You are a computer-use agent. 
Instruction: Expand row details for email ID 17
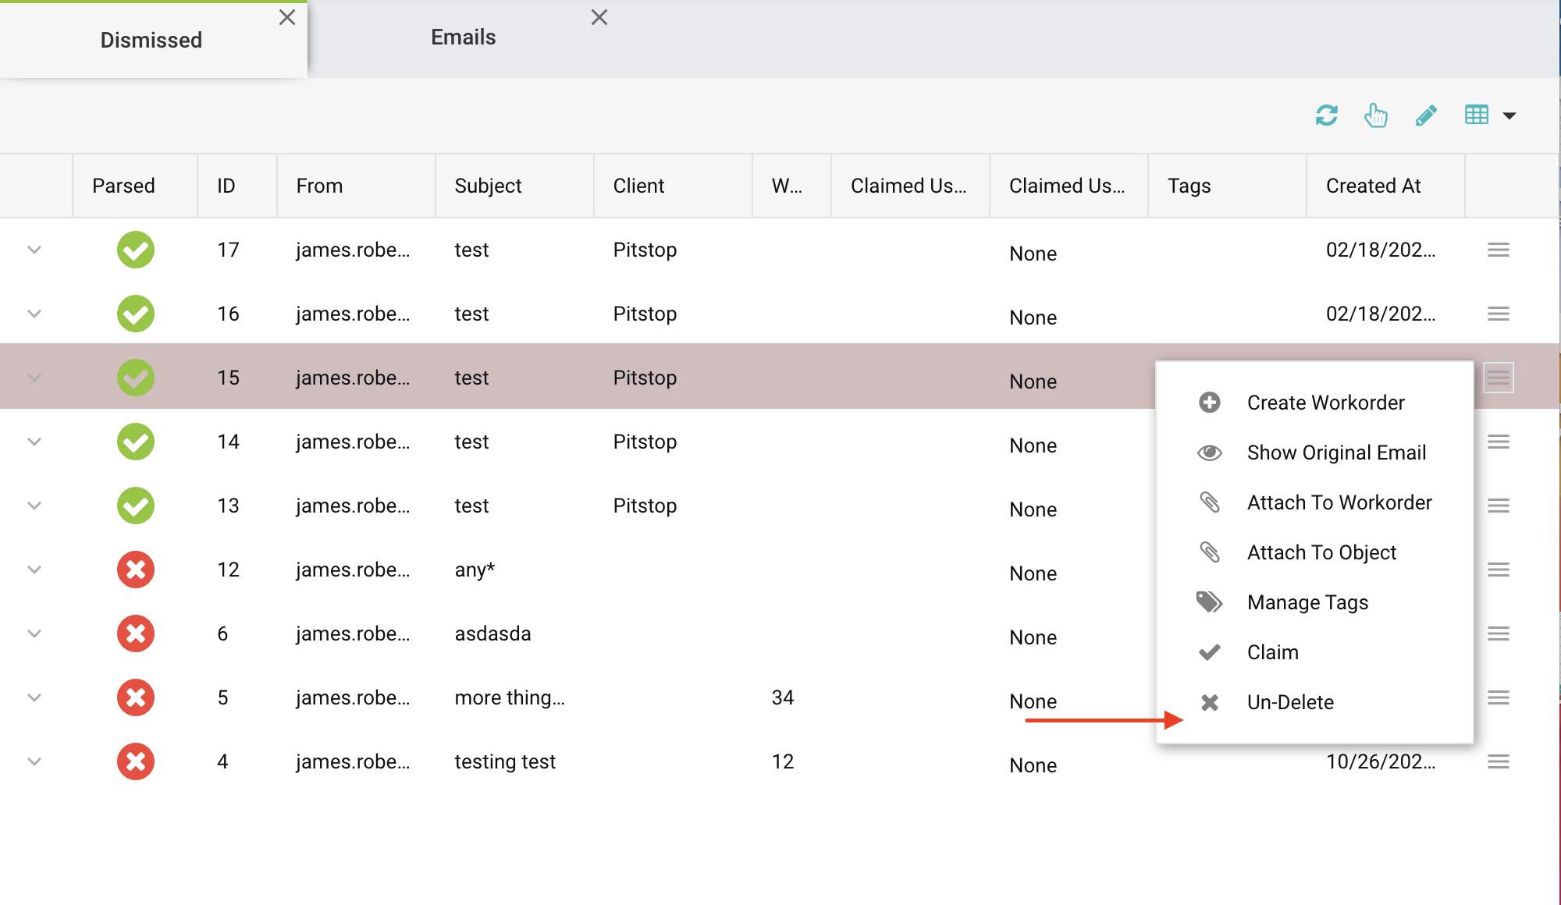34,250
